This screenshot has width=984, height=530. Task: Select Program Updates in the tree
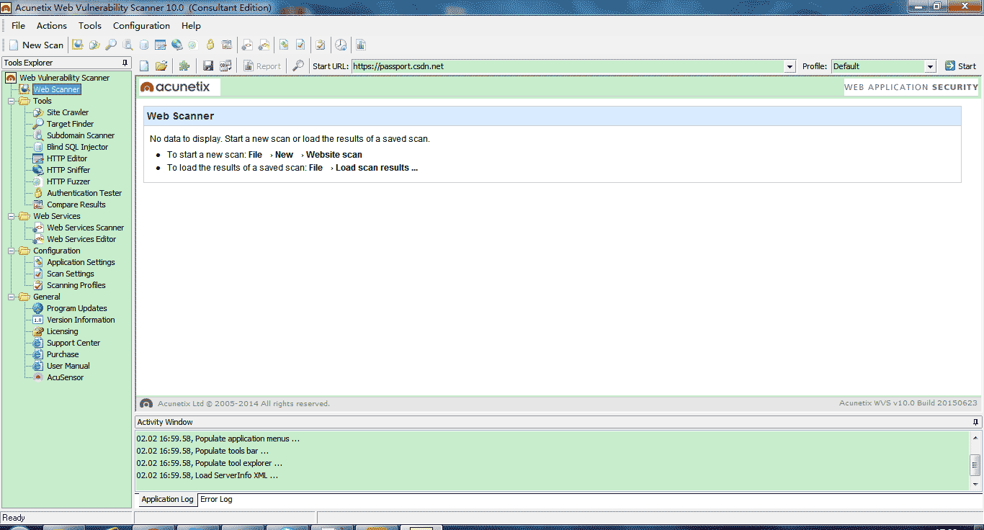click(x=77, y=308)
